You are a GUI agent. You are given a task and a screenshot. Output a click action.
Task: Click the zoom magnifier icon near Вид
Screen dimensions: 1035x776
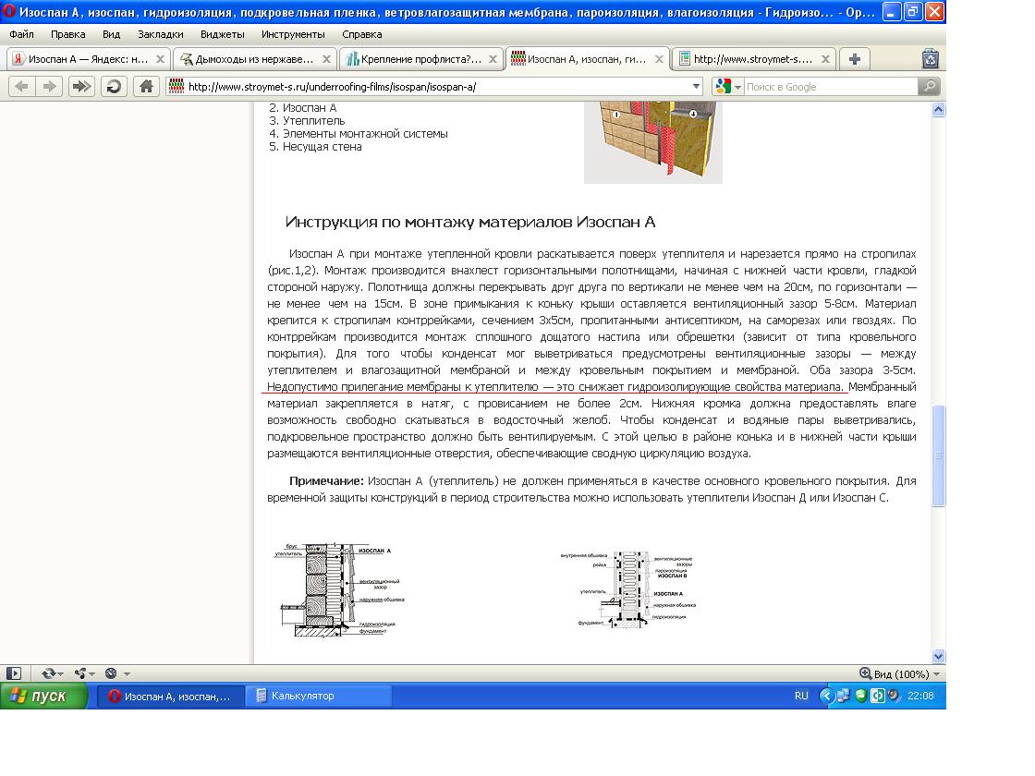[x=865, y=673]
